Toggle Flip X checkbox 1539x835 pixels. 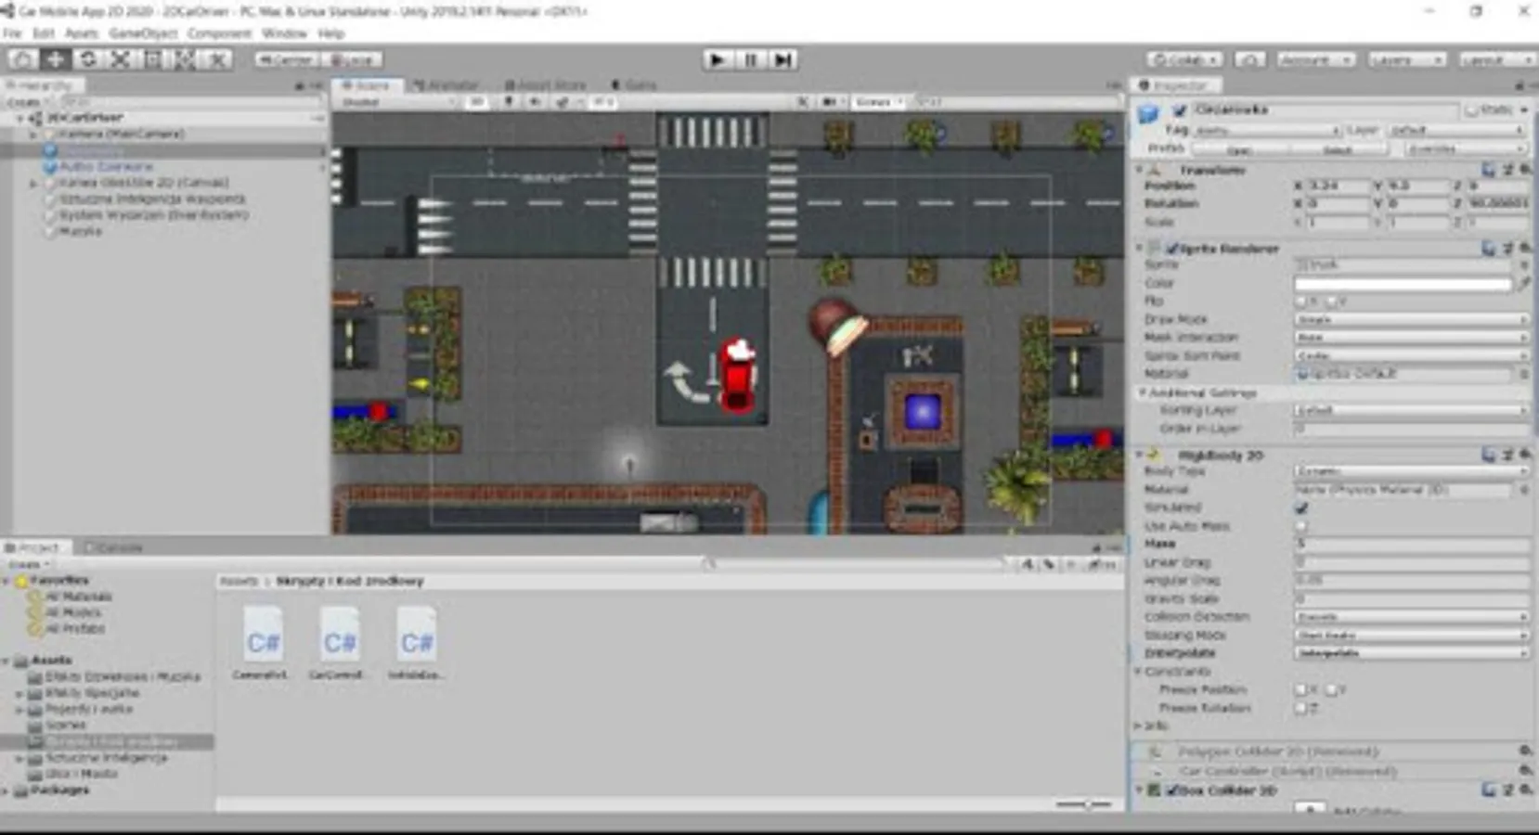coord(1301,301)
